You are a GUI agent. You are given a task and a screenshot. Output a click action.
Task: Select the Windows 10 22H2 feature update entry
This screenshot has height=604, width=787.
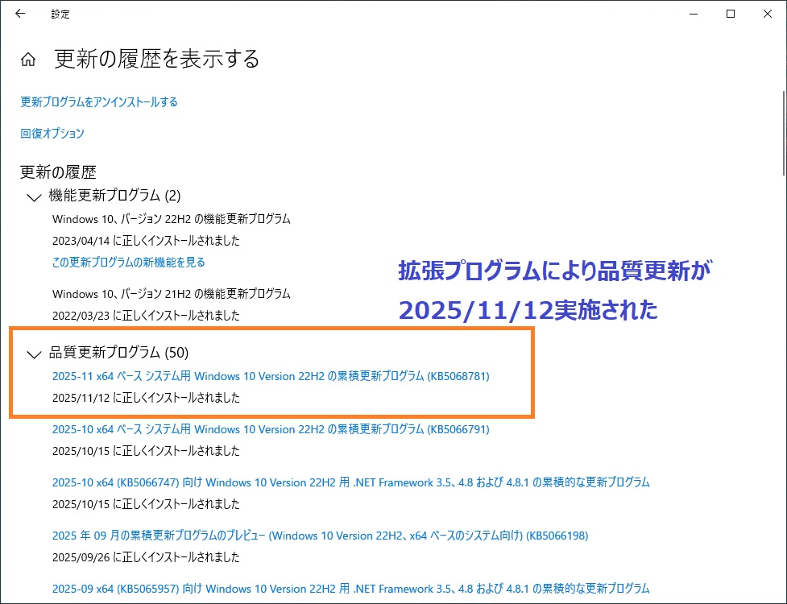pos(172,219)
